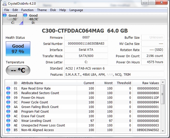Open the Language menu
Screen dimensions: 170x138
[76, 10]
